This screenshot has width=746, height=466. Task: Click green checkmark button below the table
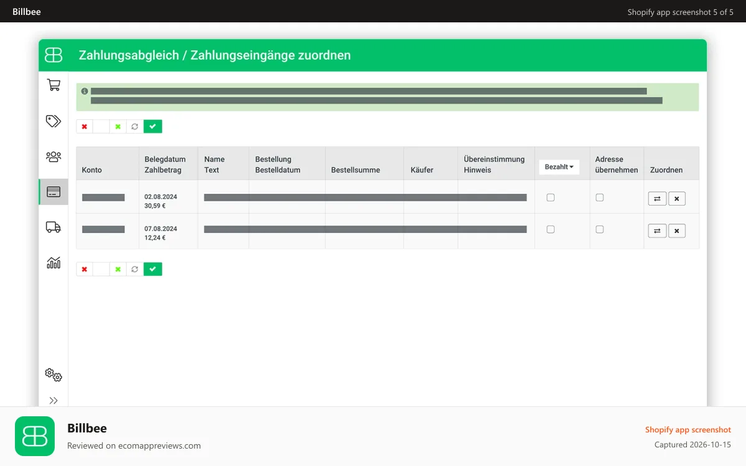[x=153, y=269]
